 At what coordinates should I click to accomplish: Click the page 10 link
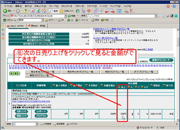click(x=26, y=66)
